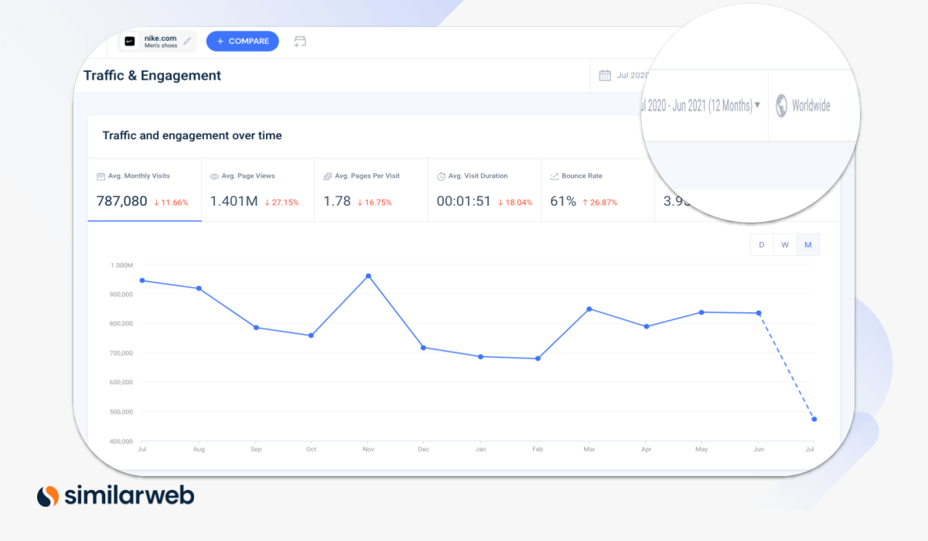The height and width of the screenshot is (541, 928).
Task: Click the Nike logo icon
Action: pos(130,41)
